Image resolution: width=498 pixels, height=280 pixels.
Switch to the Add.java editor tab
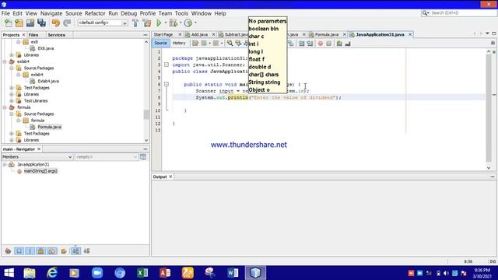pyautogui.click(x=199, y=34)
